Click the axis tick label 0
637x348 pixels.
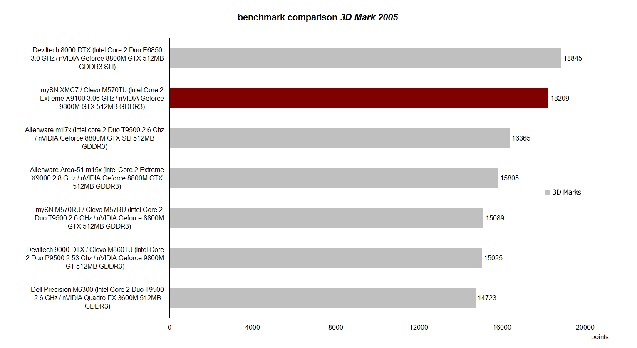pos(169,327)
